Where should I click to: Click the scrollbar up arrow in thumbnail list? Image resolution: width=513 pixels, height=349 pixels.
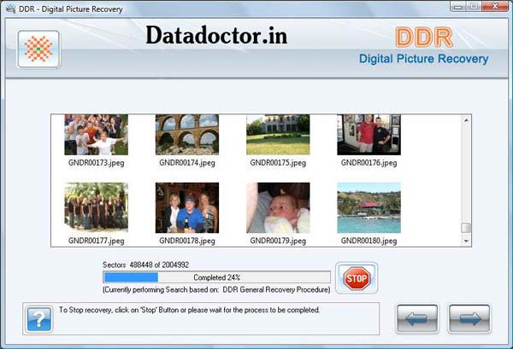[466, 120]
